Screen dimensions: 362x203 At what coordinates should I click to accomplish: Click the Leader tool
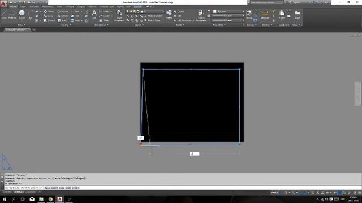tap(104, 16)
